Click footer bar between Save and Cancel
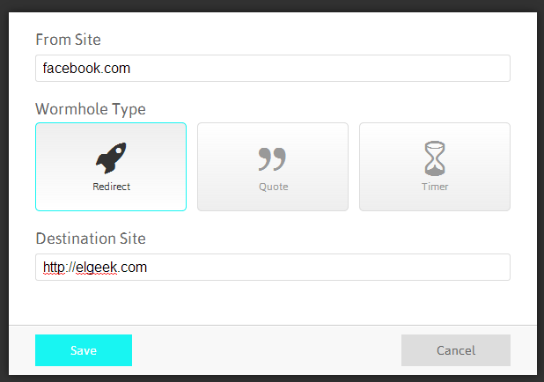544x382 pixels. (267, 350)
